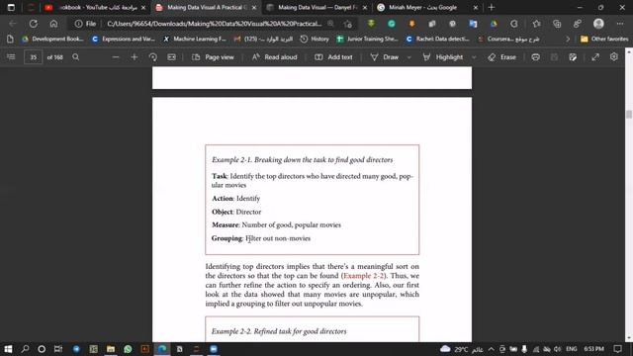Switch to the YouTube tab

tap(96, 8)
